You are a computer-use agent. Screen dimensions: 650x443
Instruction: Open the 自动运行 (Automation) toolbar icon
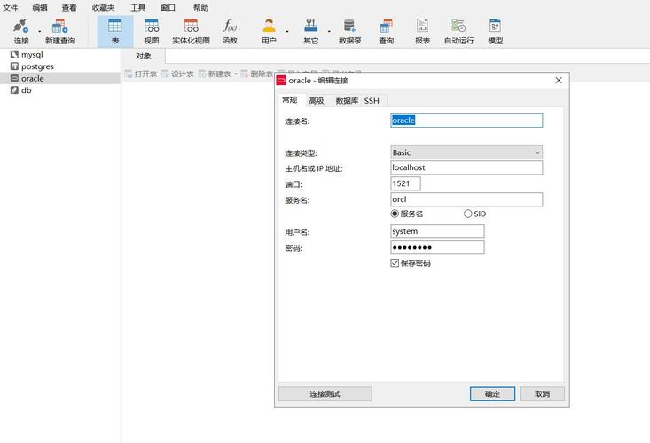coord(458,31)
